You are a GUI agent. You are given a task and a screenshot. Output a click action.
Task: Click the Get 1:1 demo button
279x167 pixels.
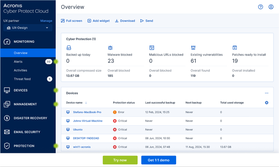(x=158, y=160)
